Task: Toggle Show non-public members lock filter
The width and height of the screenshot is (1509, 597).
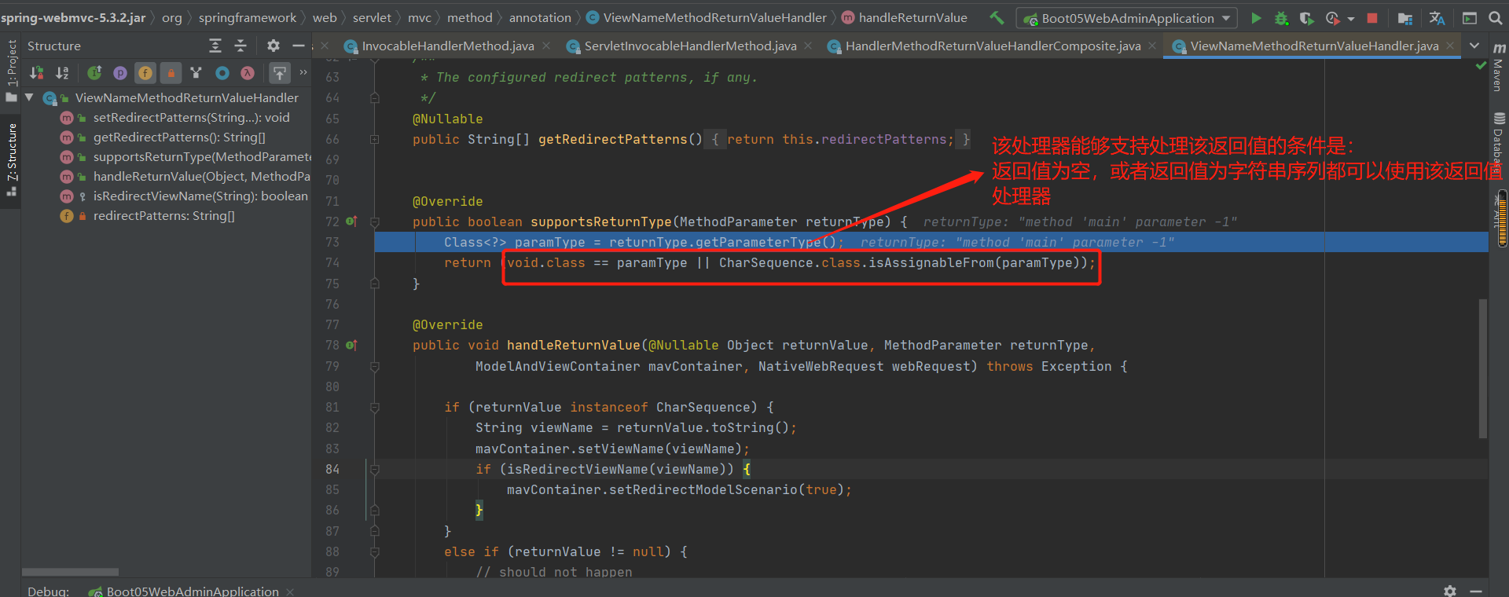Action: coord(171,73)
